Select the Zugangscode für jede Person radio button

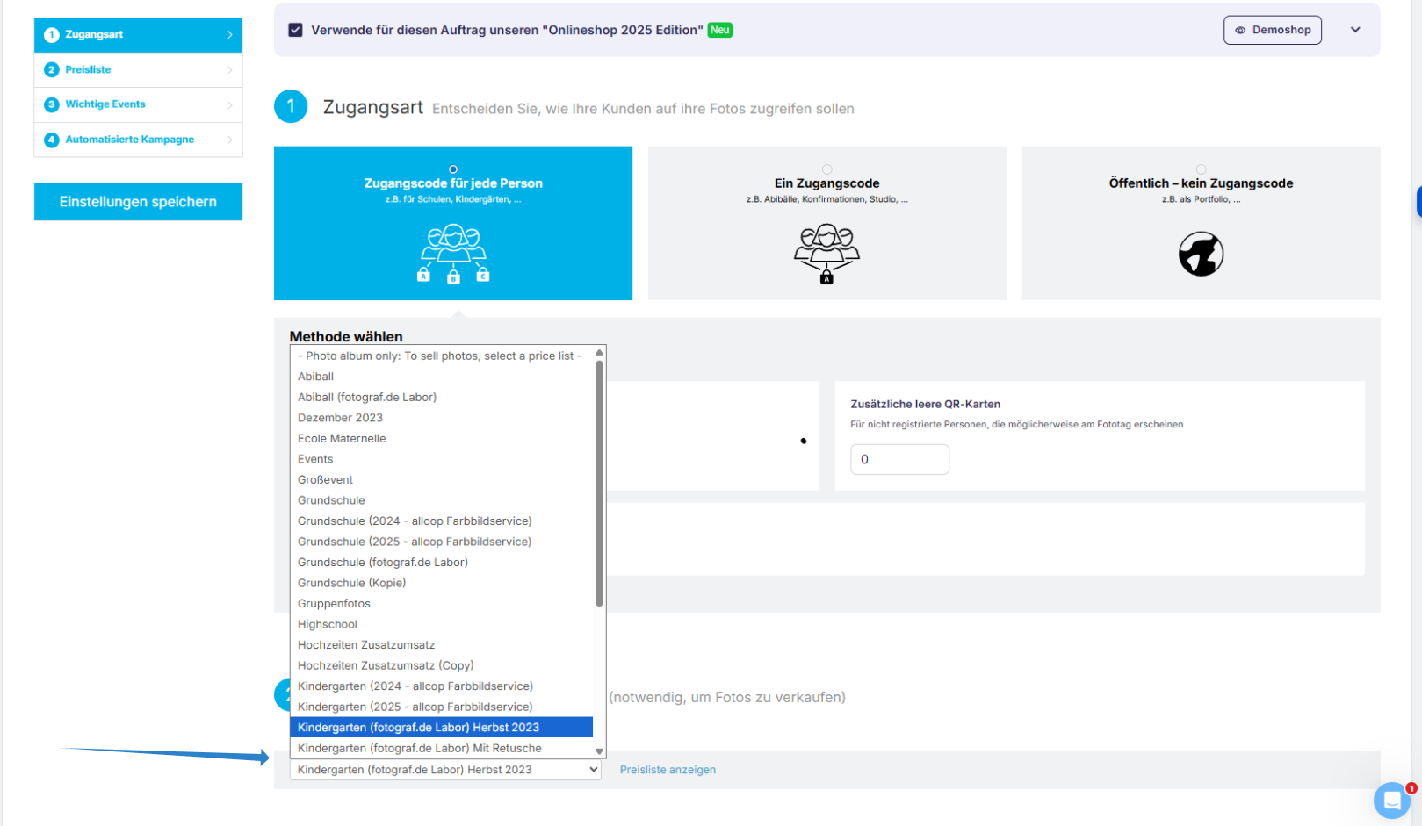453,169
